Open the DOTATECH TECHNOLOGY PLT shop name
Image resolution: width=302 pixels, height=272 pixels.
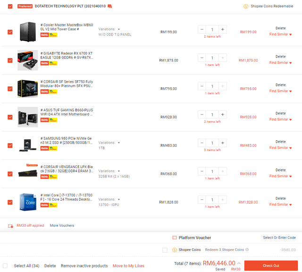click(70, 6)
